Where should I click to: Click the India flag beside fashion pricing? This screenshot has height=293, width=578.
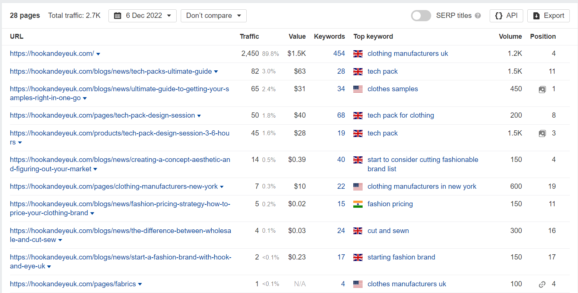coord(358,204)
